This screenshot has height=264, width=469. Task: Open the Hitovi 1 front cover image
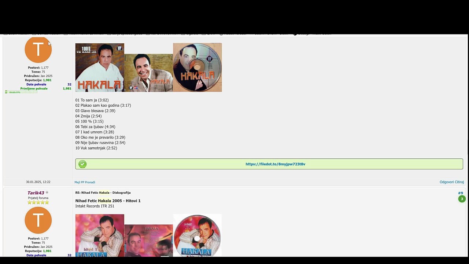point(100,235)
